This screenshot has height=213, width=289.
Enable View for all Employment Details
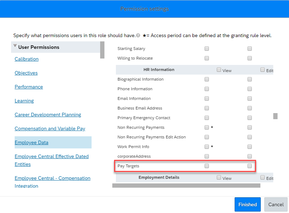(219, 177)
